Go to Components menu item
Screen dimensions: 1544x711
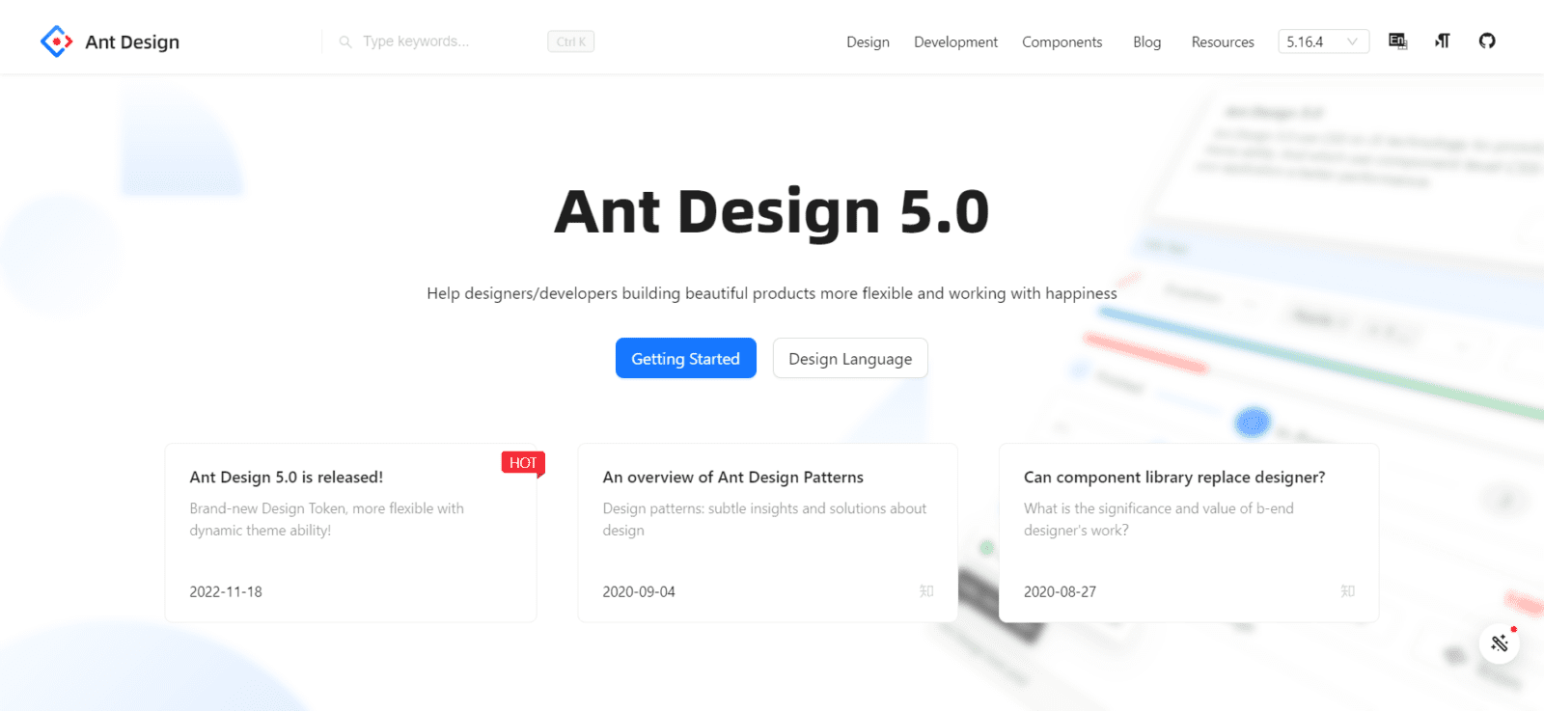tap(1061, 41)
